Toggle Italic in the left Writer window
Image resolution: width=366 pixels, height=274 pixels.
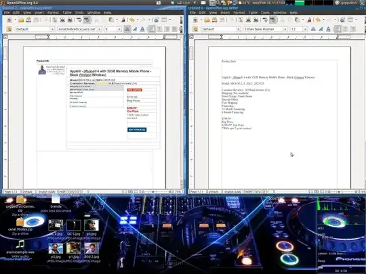[x=135, y=29]
